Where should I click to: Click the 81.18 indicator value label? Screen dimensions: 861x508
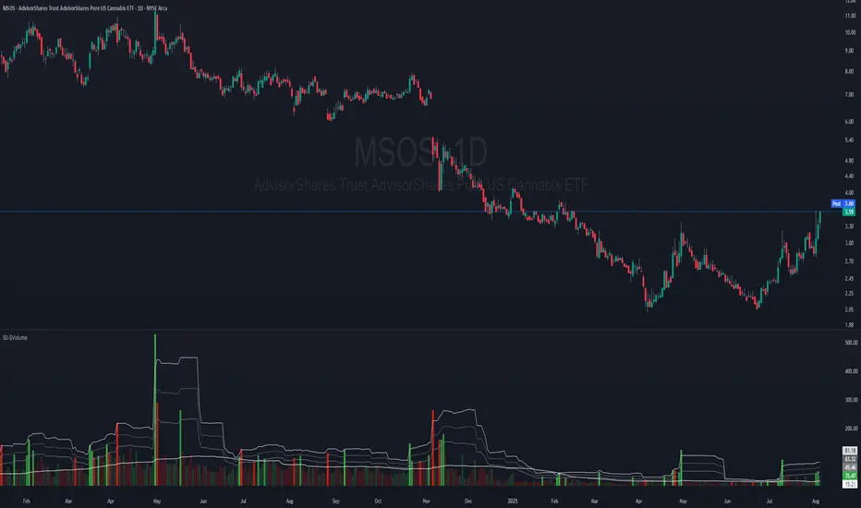tap(850, 451)
